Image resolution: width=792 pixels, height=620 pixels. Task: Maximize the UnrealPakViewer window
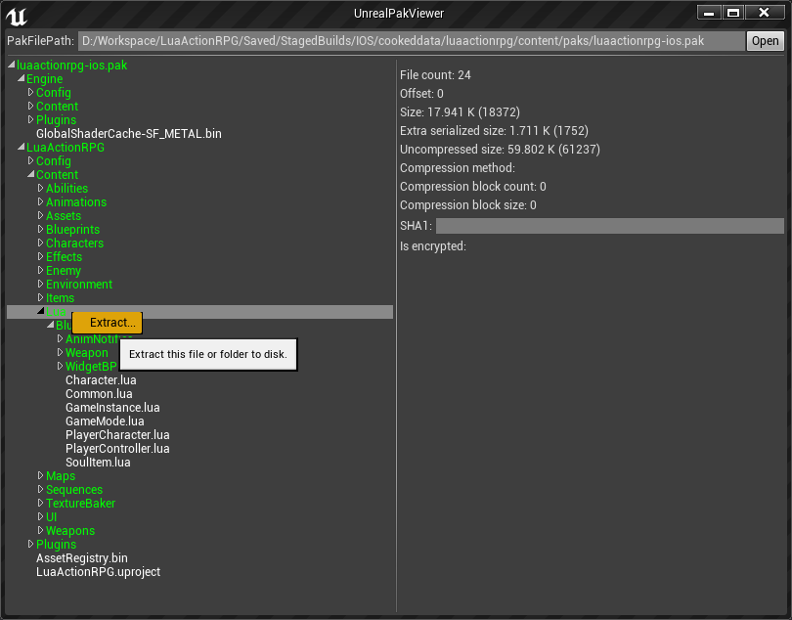pyautogui.click(x=733, y=13)
